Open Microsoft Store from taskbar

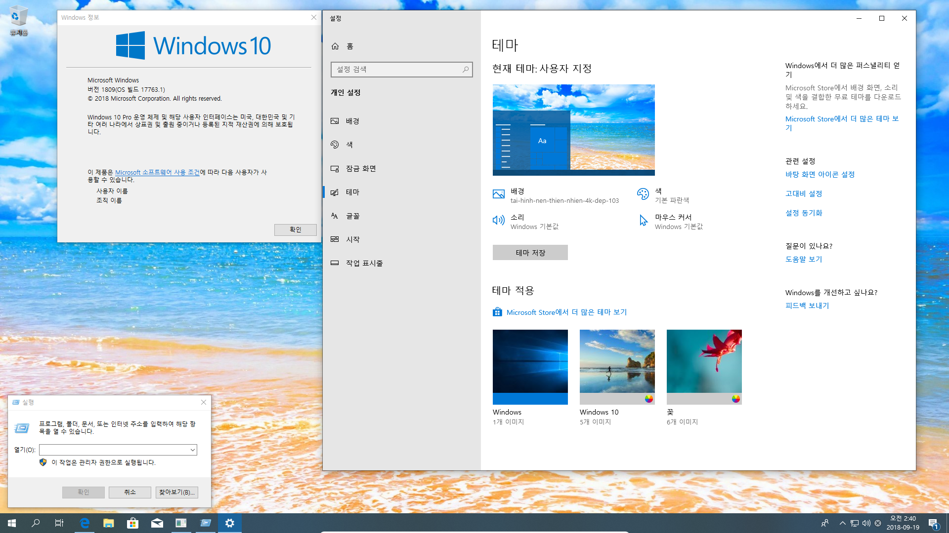coord(133,523)
